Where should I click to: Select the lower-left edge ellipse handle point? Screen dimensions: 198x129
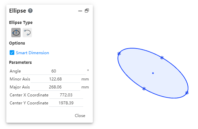144,89
